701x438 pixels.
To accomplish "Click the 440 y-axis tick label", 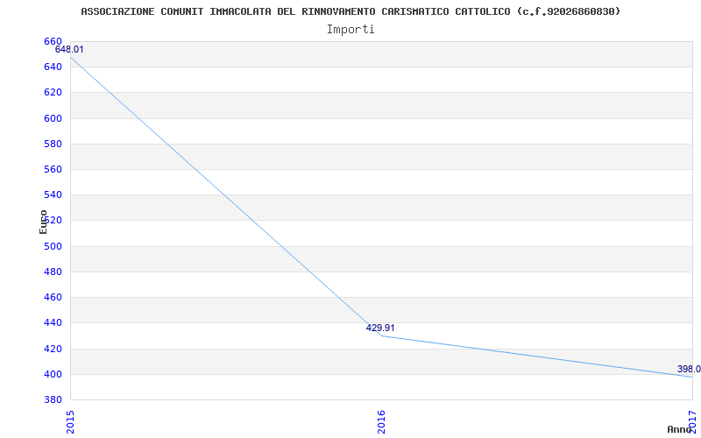I will [x=53, y=322].
